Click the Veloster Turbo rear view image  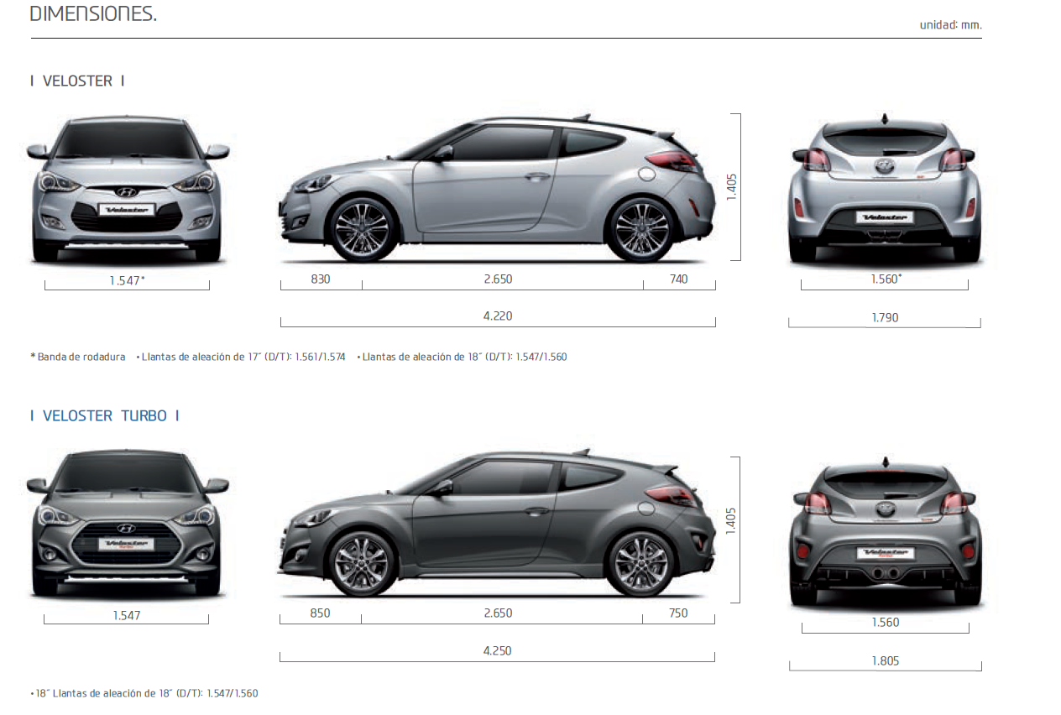coord(886,529)
